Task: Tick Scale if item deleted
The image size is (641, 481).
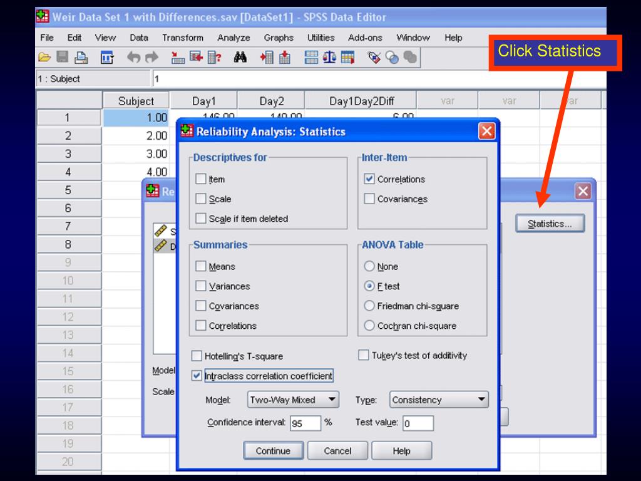Action: tap(201, 218)
